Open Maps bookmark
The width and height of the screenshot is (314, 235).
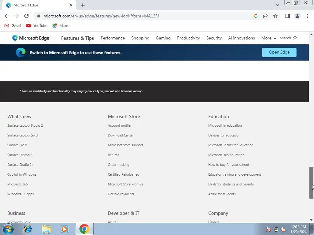[60, 26]
